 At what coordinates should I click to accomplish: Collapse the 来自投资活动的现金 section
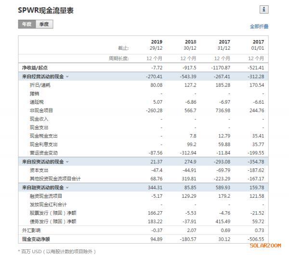(67, 162)
